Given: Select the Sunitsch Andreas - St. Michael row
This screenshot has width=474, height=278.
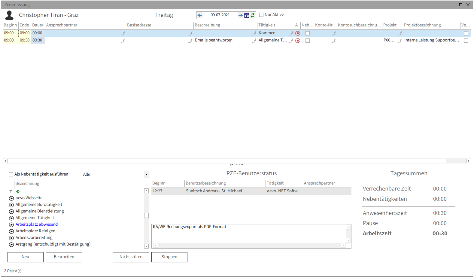Looking at the screenshot, I should pos(251,191).
